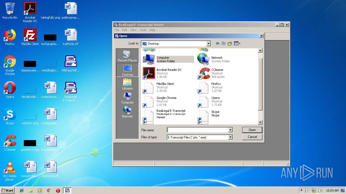Viewport: 346px width, 194px height.
Task: Show hidden tray icons arrow
Action: (x=302, y=190)
